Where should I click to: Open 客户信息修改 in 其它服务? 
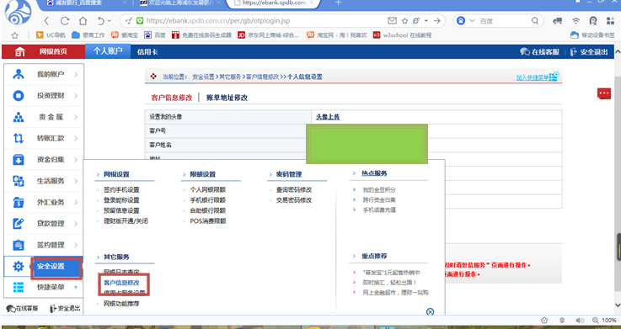121,283
